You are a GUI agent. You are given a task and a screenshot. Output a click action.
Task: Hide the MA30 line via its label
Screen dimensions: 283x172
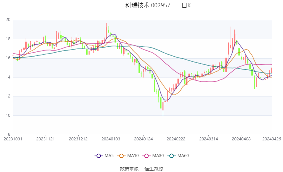point(158,156)
